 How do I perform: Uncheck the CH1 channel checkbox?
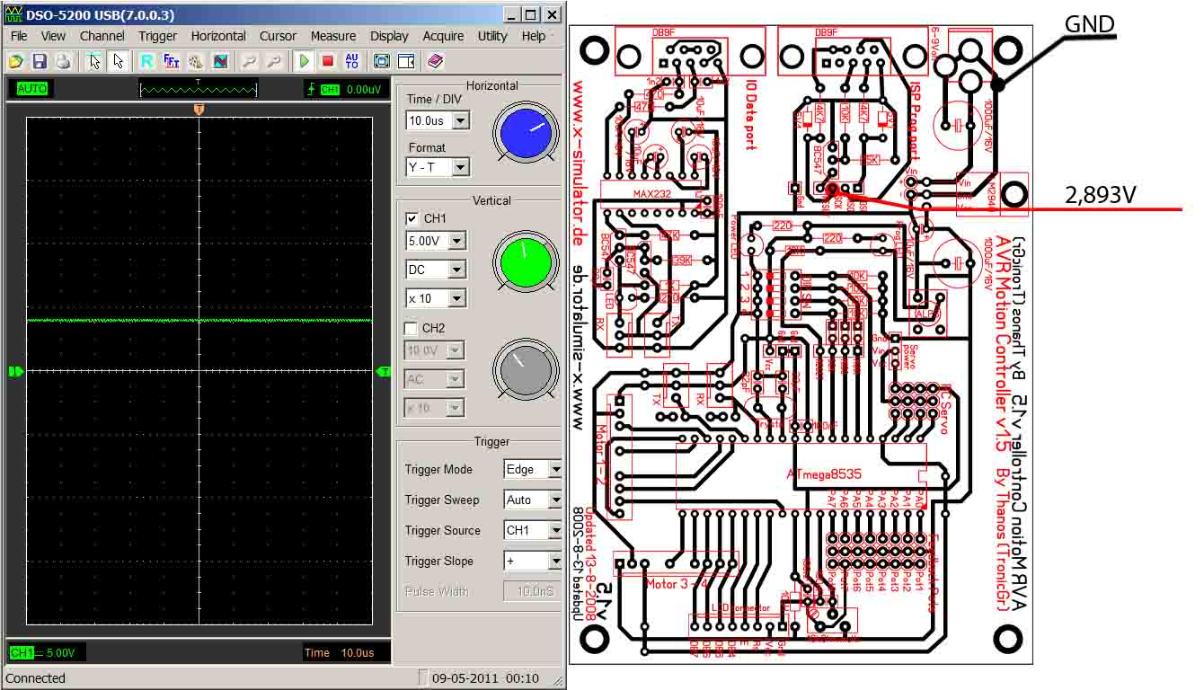point(412,218)
